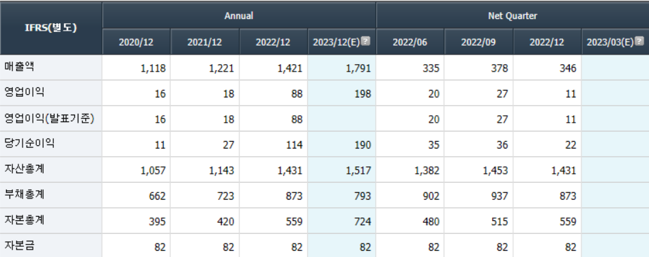Viewport: 649px width, 257px height.
Task: Click the 793 estimated liabilities value
Action: (363, 197)
